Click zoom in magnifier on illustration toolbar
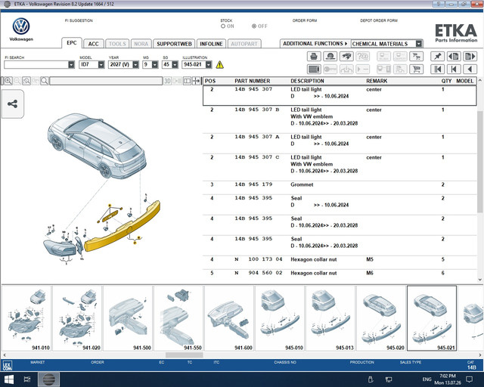This screenshot has height=387, width=484. click(x=8, y=81)
